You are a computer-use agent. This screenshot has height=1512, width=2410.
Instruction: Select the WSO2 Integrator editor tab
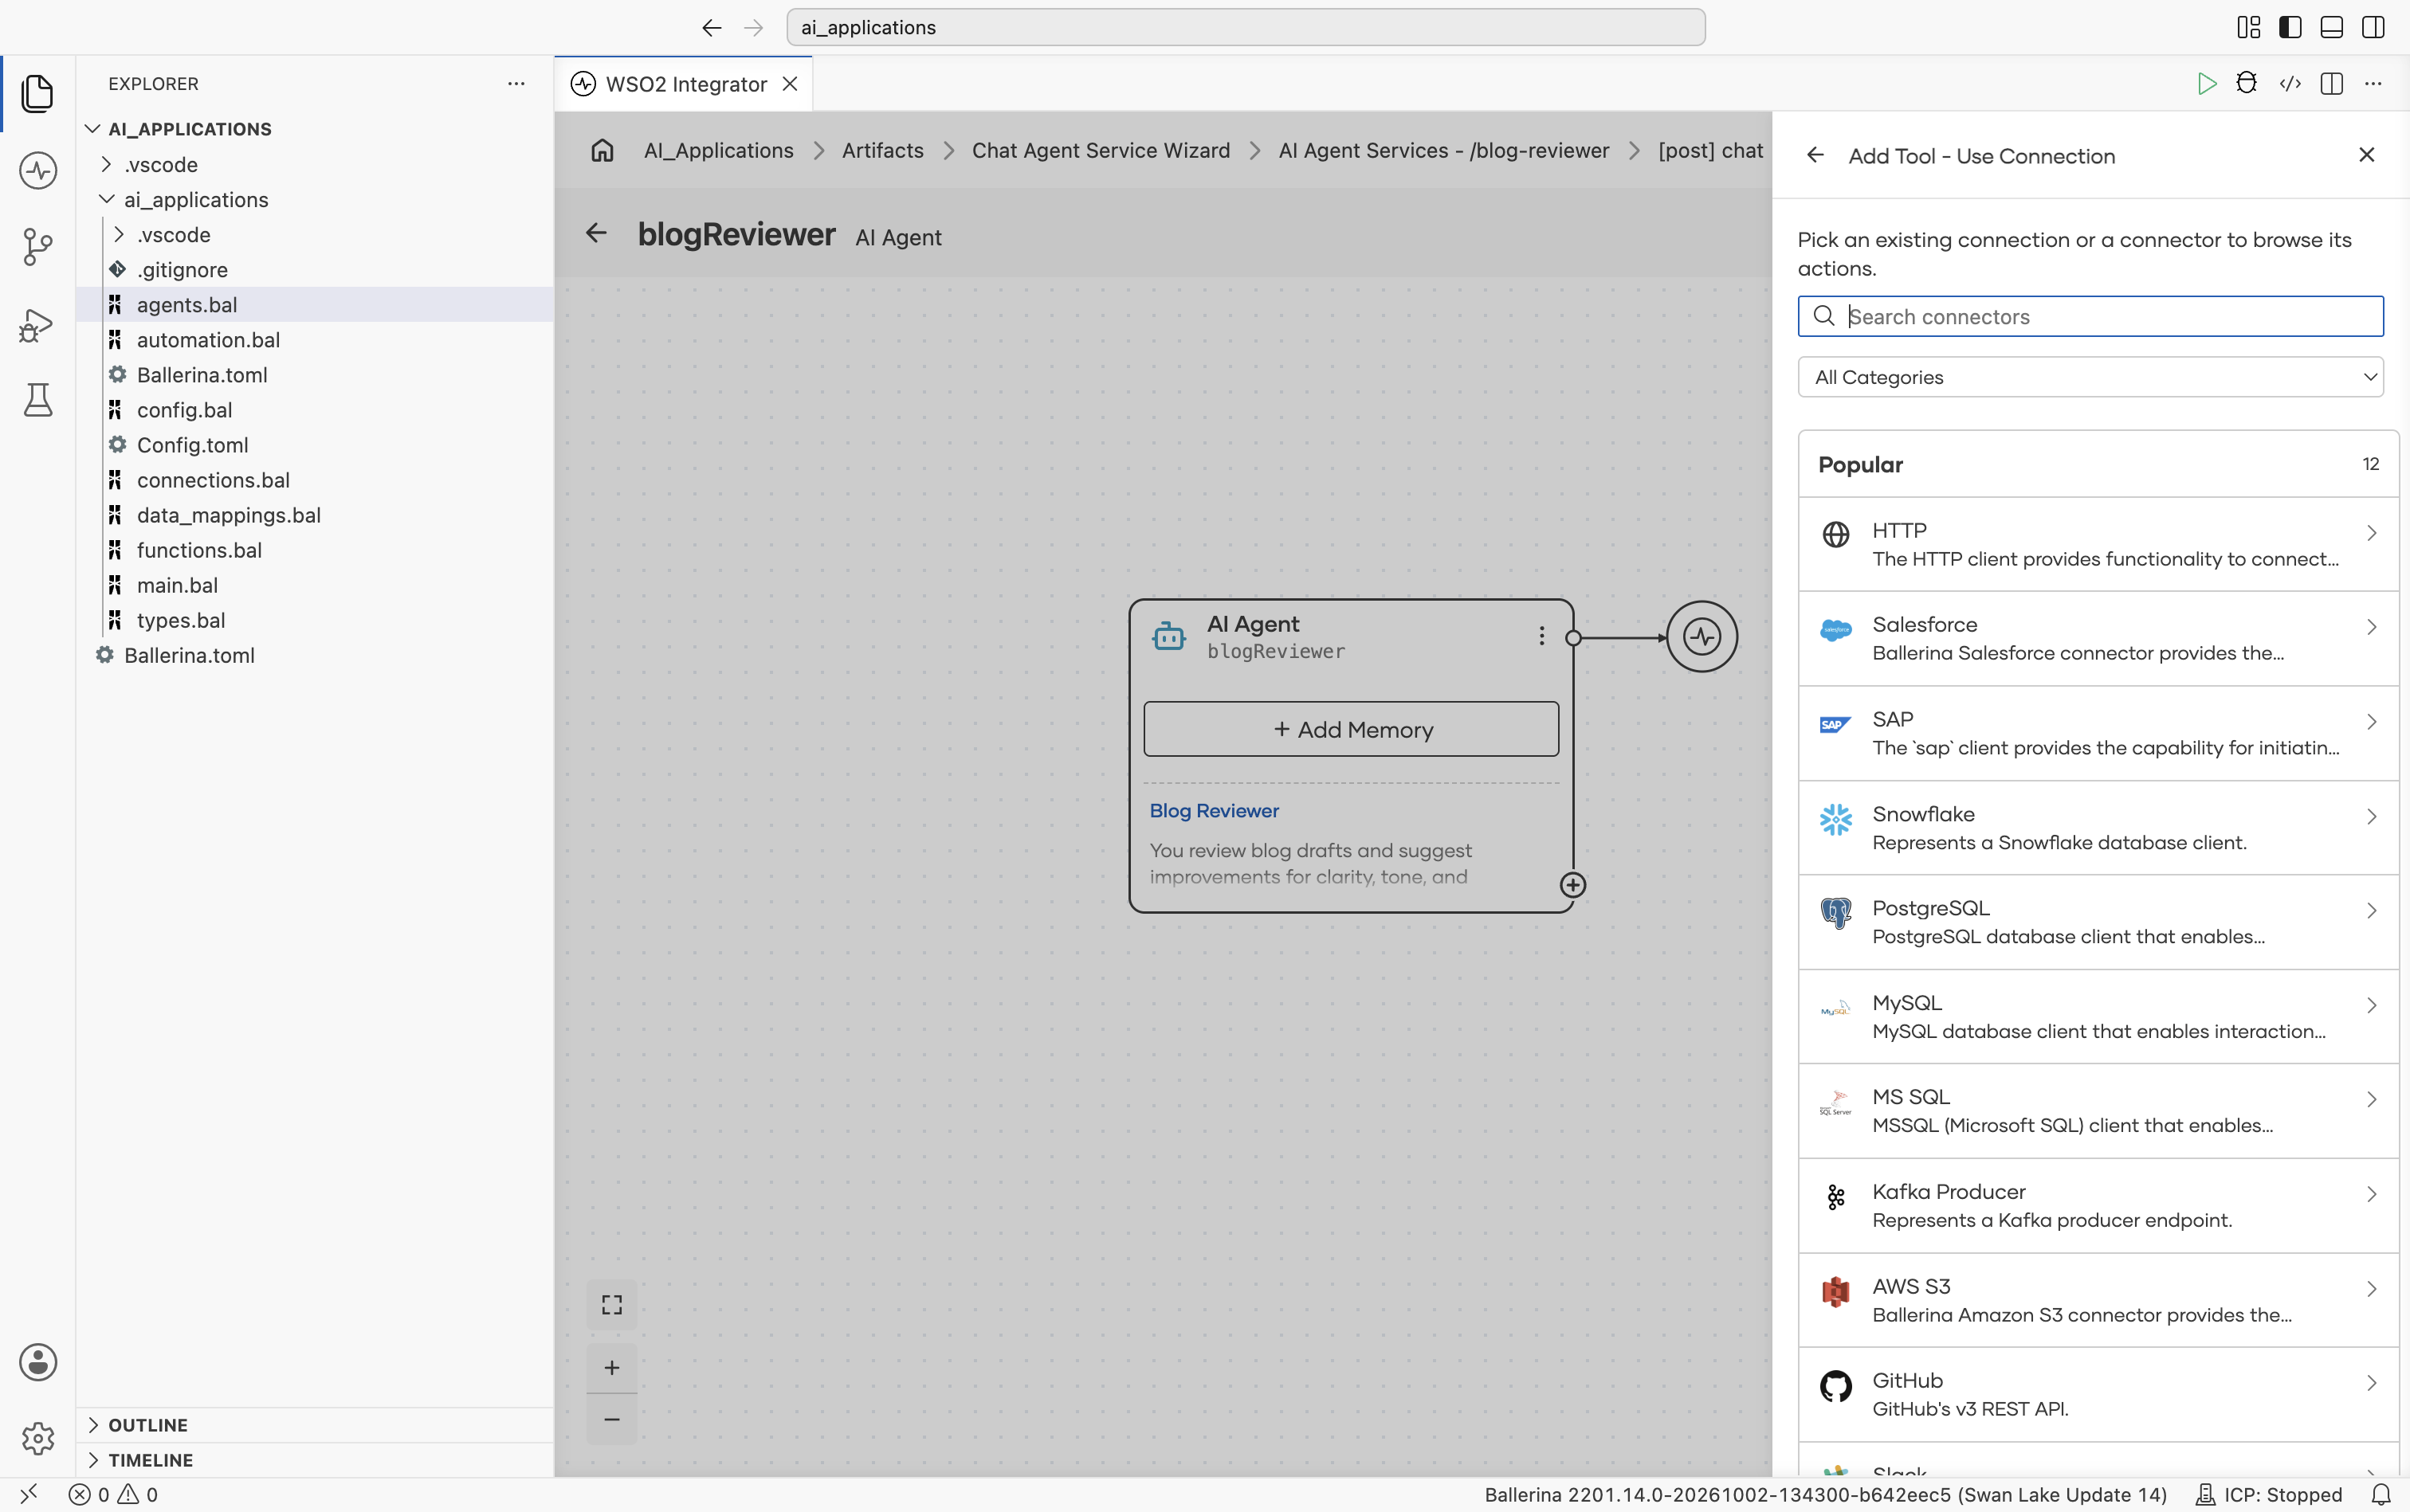685,84
